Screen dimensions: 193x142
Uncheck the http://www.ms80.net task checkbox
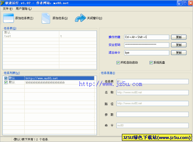click(6, 78)
